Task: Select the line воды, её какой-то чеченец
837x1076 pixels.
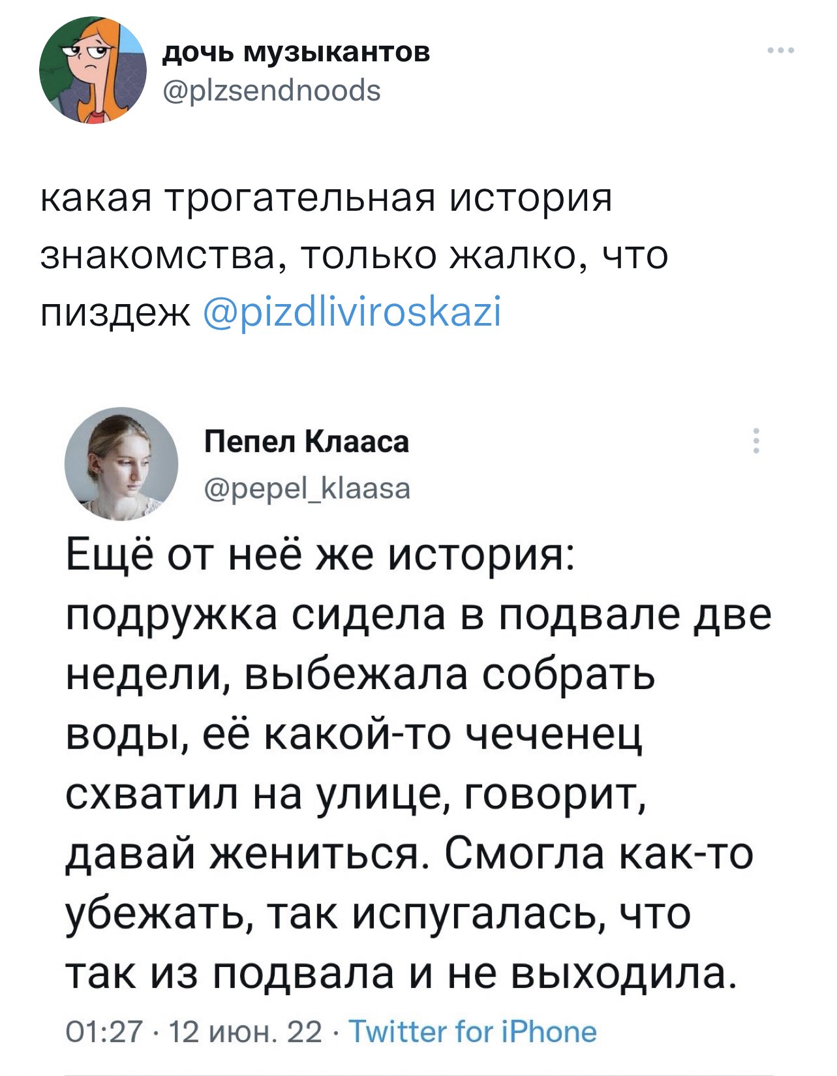Action: pyautogui.click(x=355, y=735)
